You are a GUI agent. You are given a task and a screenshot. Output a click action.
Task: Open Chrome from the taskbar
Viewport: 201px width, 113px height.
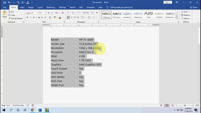[33, 110]
